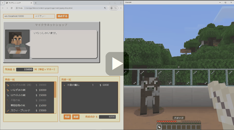Viewport: 234px width, 130px height.
Task: Click the shopkeeper portrait image
Action: (x=17, y=44)
